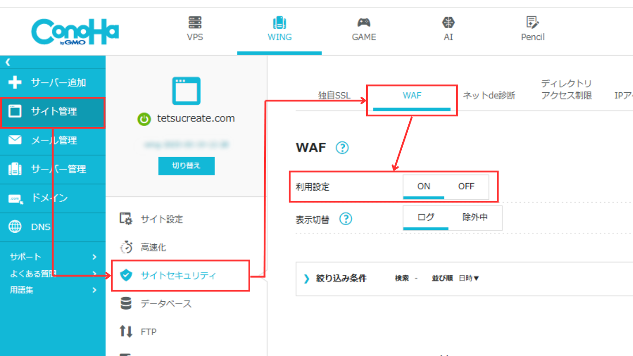Select the ログ display option

click(x=425, y=217)
